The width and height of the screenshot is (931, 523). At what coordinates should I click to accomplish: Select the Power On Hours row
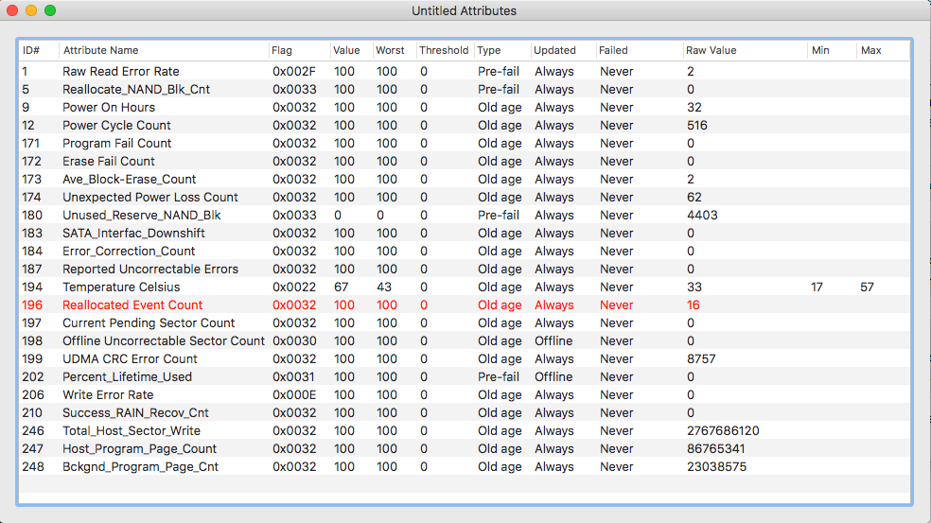click(x=465, y=108)
